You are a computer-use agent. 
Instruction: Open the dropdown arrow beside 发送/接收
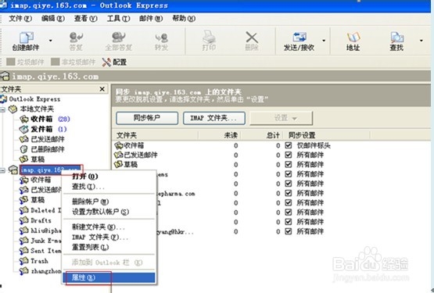[x=324, y=41]
